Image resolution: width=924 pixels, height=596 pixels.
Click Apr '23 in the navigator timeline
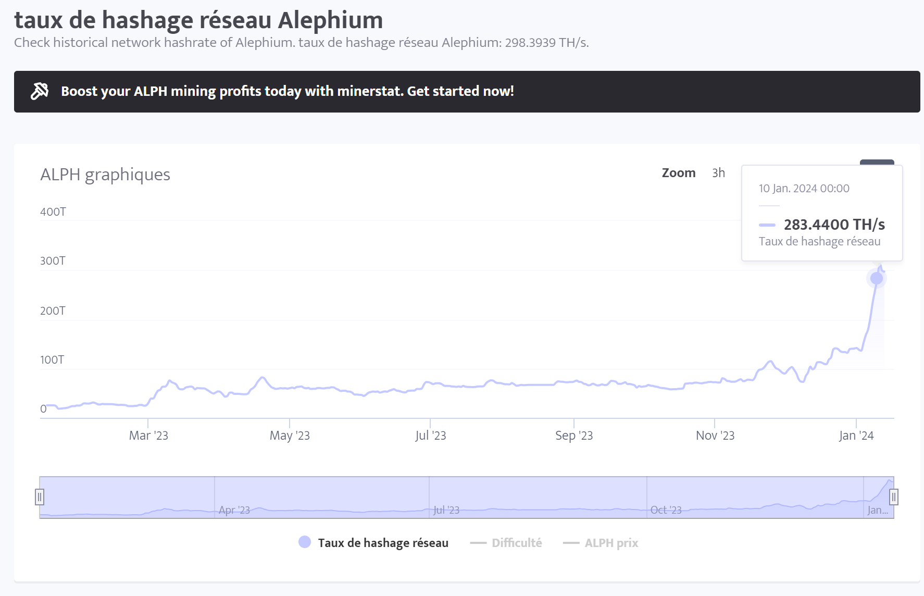point(234,510)
